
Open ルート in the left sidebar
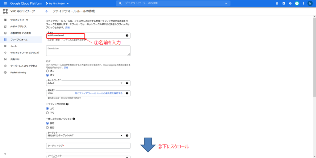[14, 46]
